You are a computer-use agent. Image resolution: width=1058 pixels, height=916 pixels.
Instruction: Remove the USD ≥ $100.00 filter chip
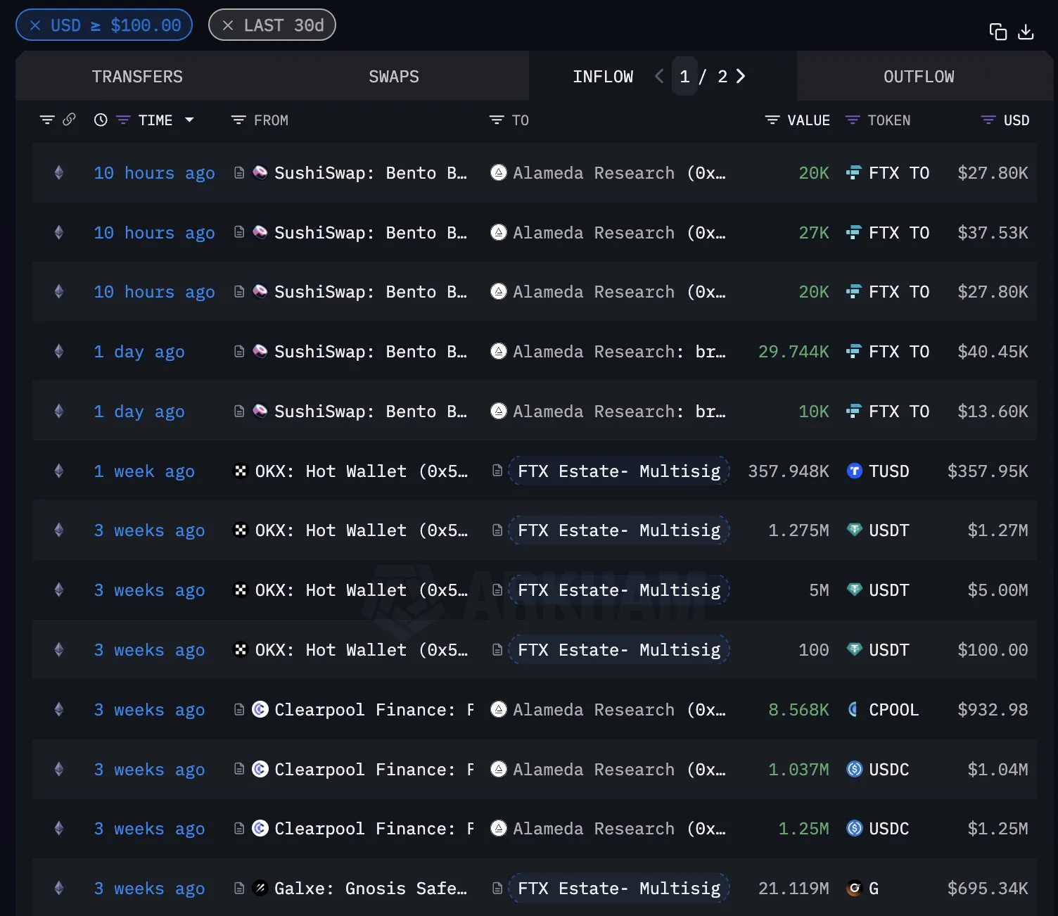35,25
